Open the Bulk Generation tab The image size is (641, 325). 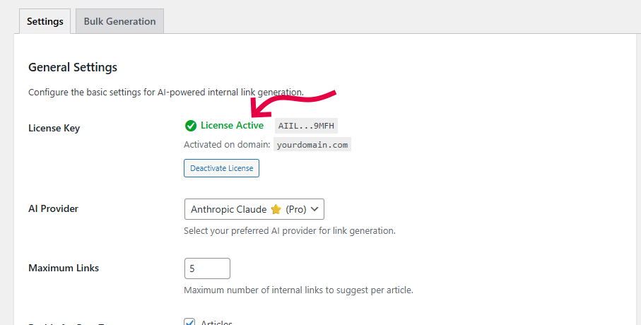coord(119,21)
